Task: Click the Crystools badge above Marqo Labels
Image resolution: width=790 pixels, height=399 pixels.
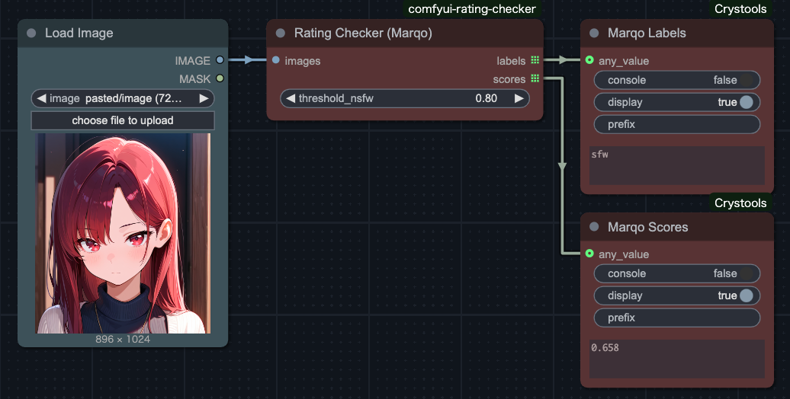Action: click(740, 9)
